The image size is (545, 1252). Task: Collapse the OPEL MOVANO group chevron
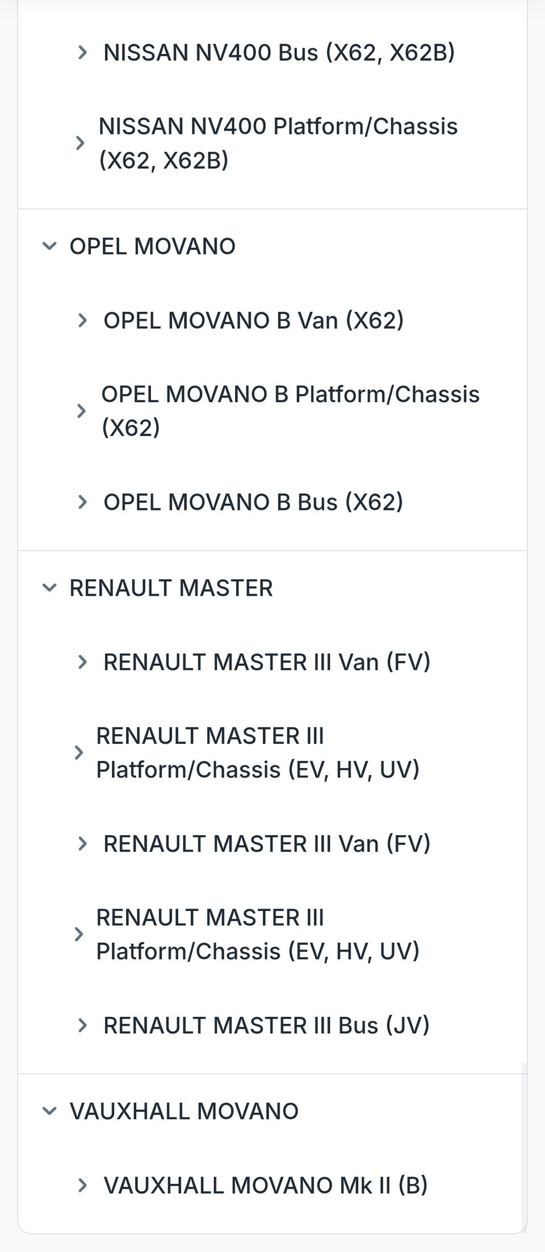pyautogui.click(x=49, y=246)
